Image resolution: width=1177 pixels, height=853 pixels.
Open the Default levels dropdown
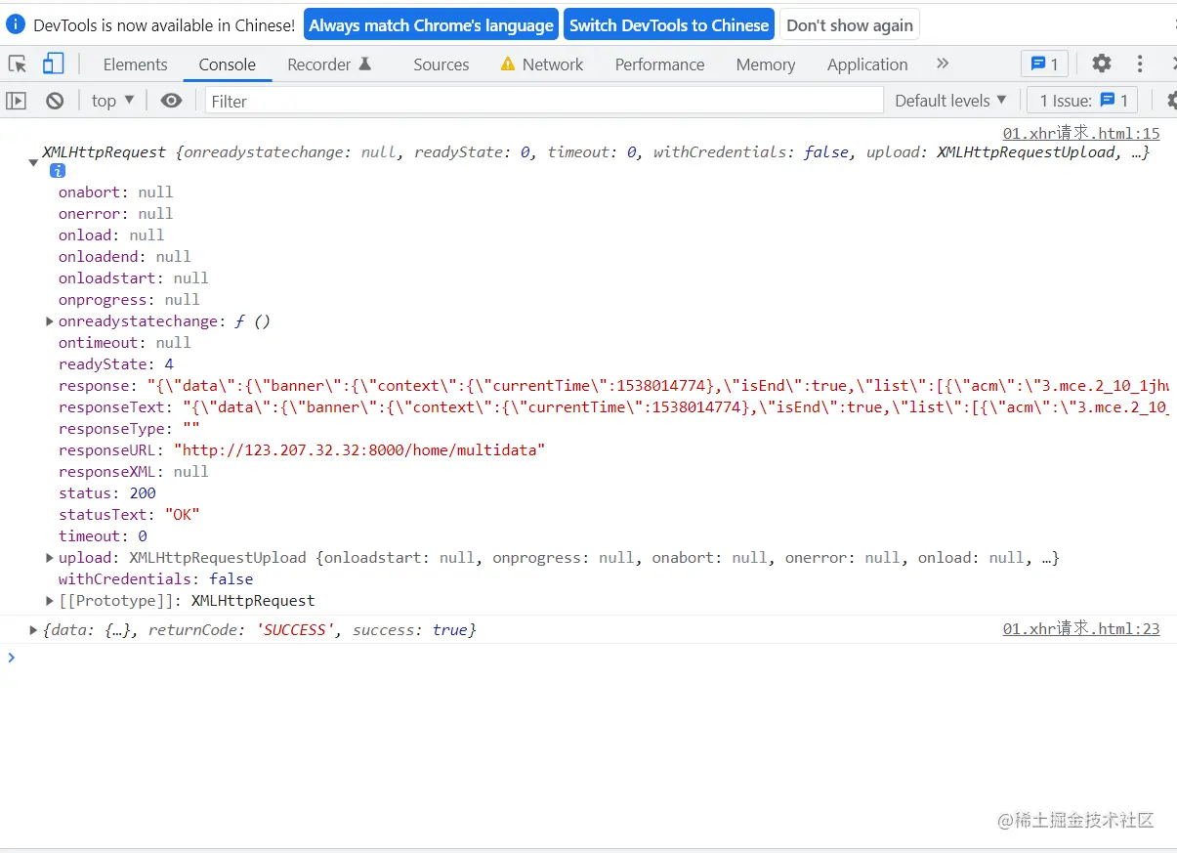coord(950,100)
